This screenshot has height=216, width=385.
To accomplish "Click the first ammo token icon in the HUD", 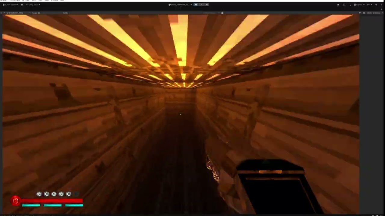I will click(39, 194).
